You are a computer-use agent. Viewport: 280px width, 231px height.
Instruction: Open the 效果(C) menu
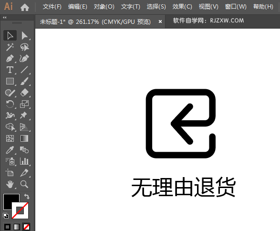click(x=182, y=7)
